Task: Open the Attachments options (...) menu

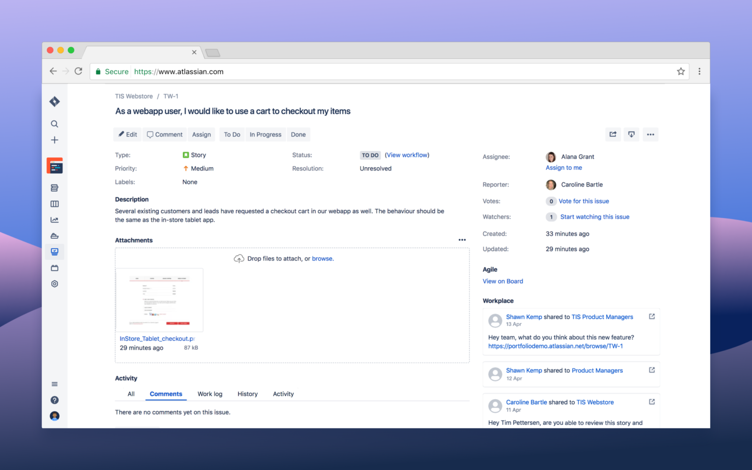Action: pyautogui.click(x=462, y=240)
